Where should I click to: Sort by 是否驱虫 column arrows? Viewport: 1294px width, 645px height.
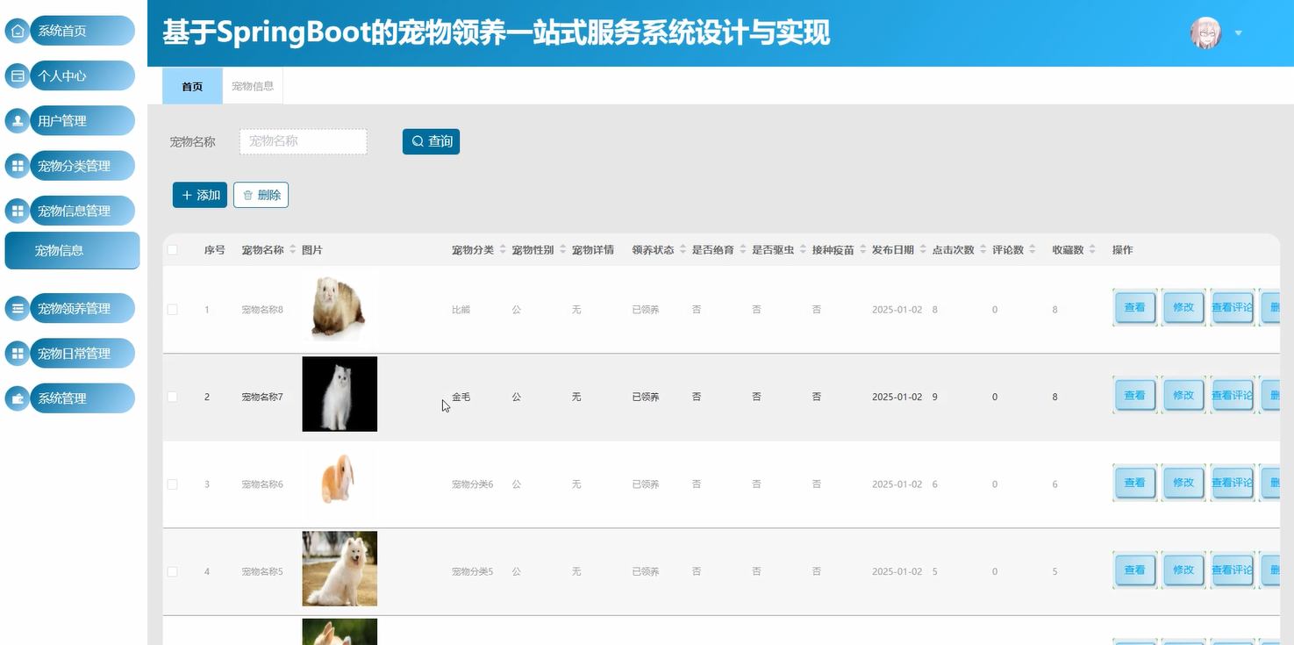(803, 250)
